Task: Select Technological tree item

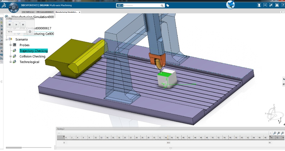Action: point(29,62)
